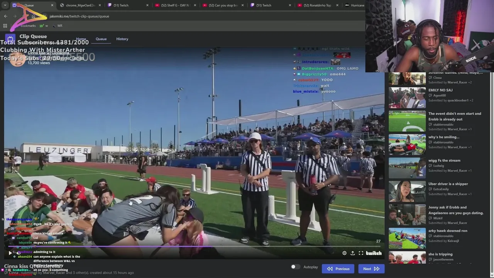494x278 pixels.
Task: Open the Twitch logo link in player
Action: 374,253
